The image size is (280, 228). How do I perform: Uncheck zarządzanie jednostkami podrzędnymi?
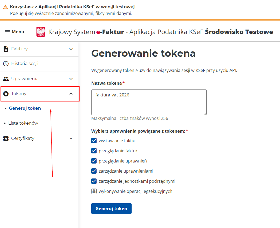(94, 181)
